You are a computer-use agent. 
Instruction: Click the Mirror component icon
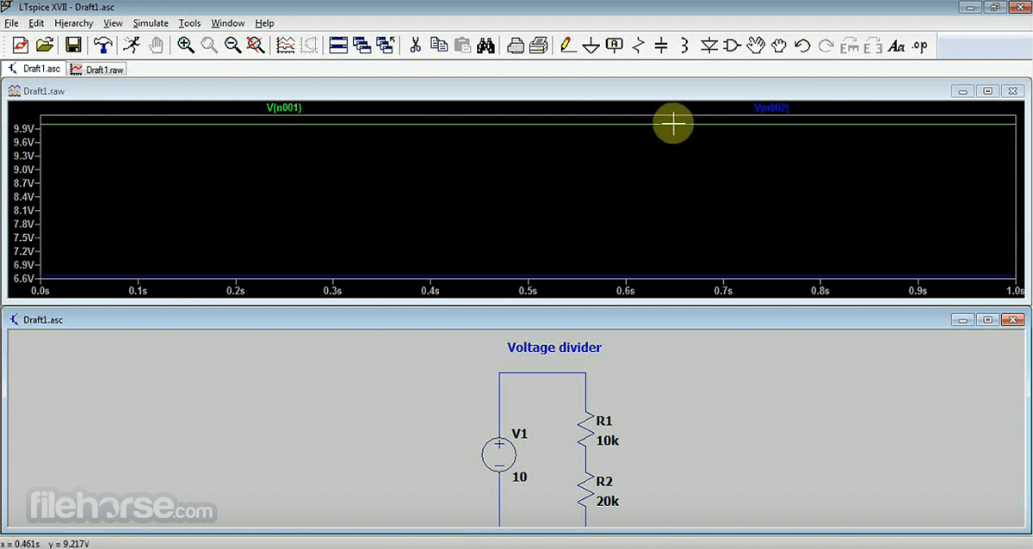click(x=873, y=46)
